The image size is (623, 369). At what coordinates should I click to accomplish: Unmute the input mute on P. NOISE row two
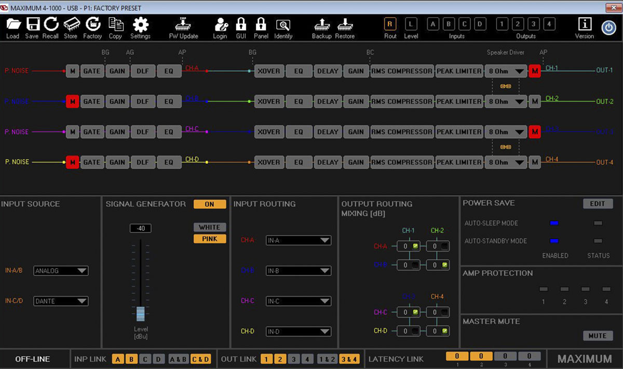click(x=72, y=101)
